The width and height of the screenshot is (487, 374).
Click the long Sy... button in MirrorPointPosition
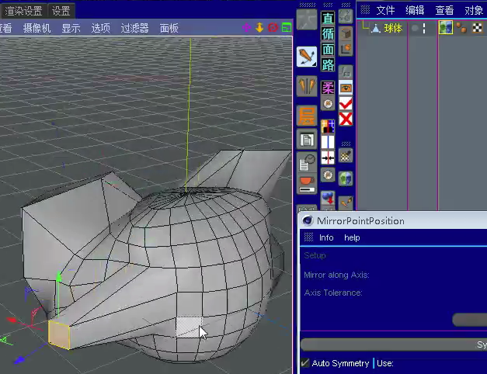tap(394, 345)
